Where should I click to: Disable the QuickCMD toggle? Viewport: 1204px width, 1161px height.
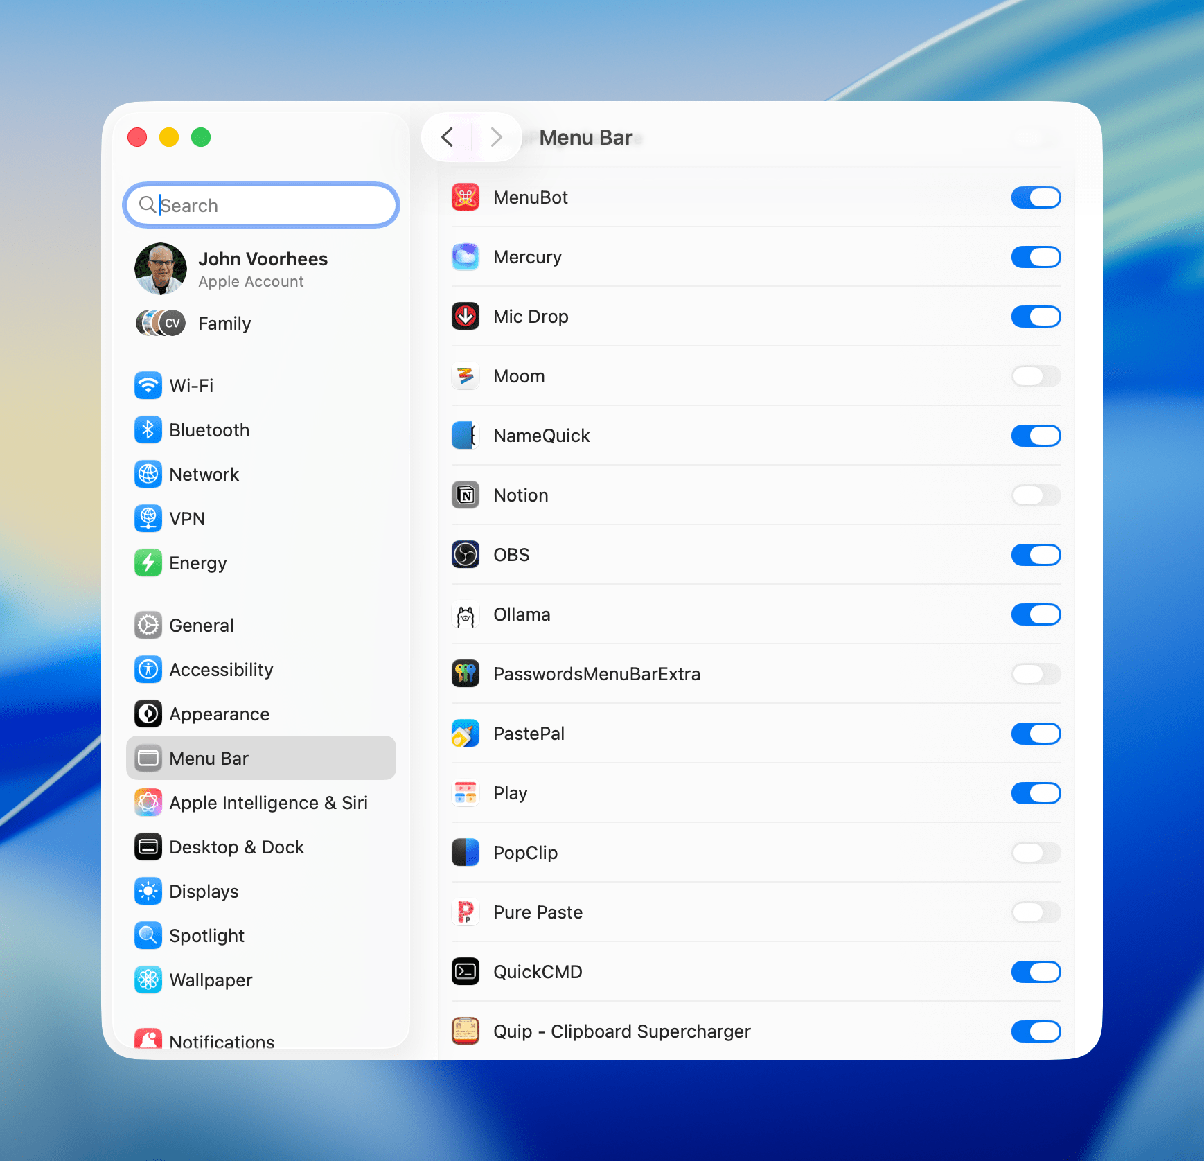(x=1036, y=972)
